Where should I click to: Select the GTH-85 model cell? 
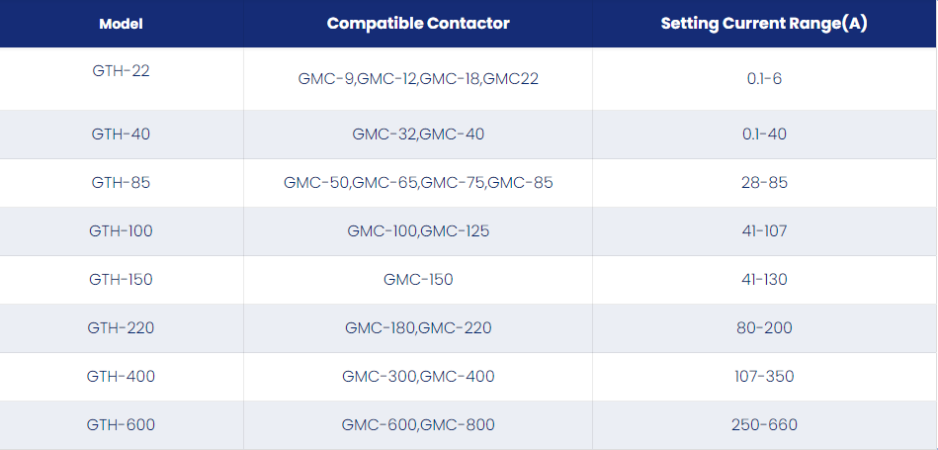point(122,183)
